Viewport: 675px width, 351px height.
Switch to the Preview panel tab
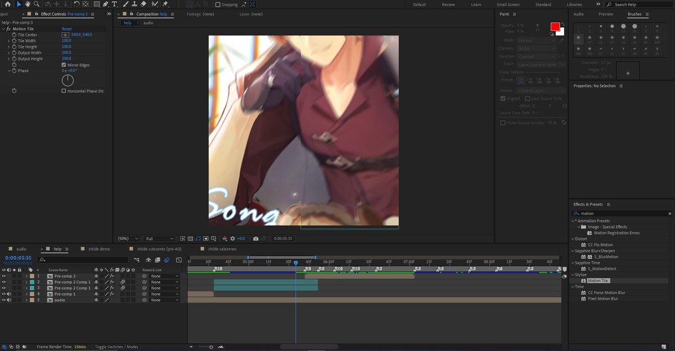click(606, 14)
